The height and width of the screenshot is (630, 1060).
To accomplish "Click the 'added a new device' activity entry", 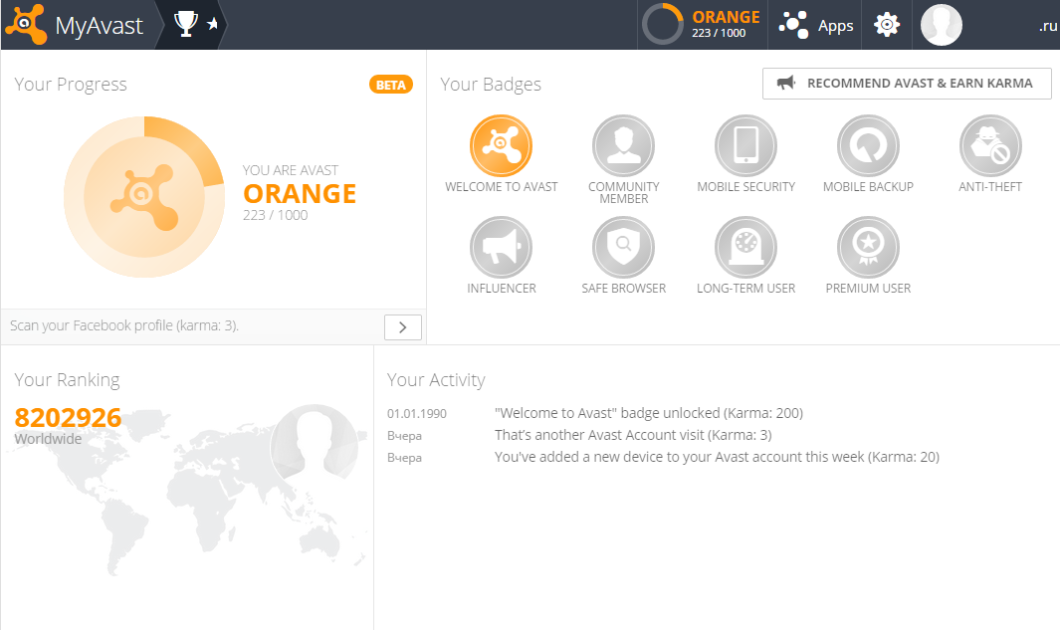I will click(x=717, y=457).
